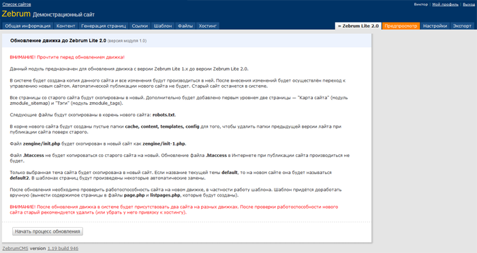Click the heading Обновление движка до Zebrum Lite 2.0
Image resolution: width=477 pixels, height=253 pixels.
point(58,40)
